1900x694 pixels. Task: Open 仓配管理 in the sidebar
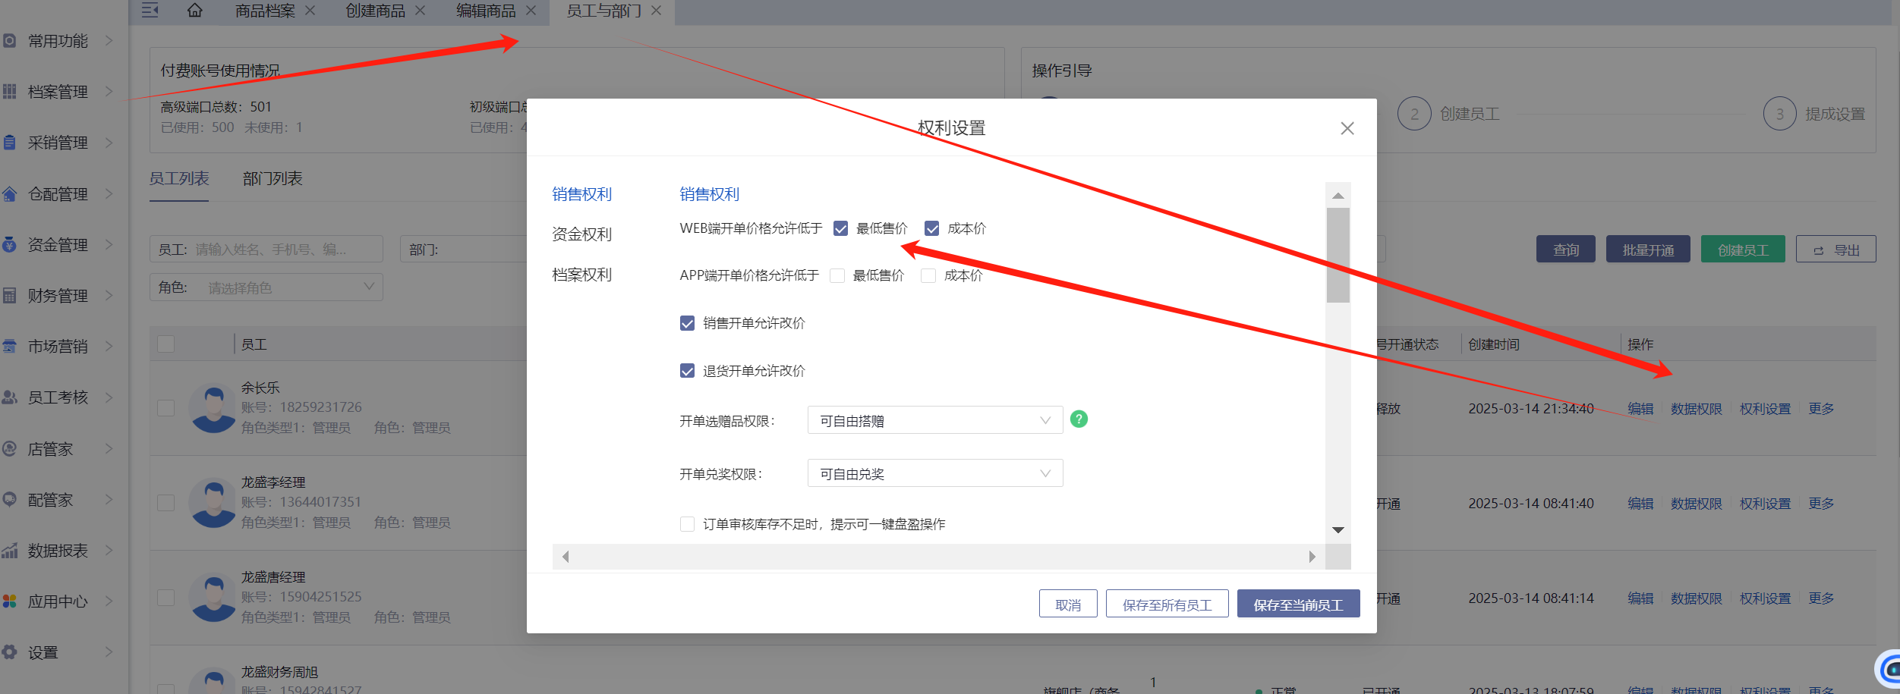(58, 194)
